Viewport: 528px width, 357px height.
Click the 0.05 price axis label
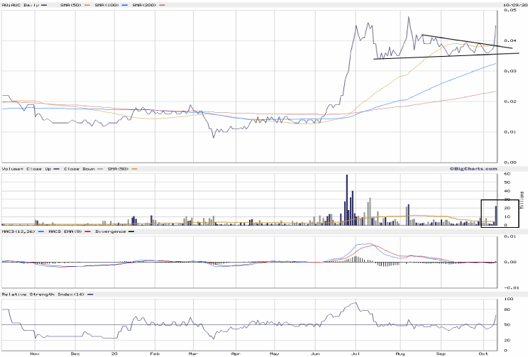tap(510, 11)
